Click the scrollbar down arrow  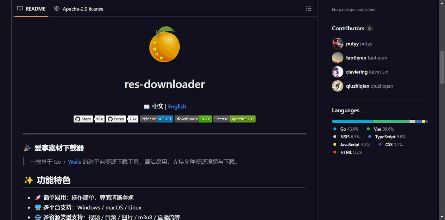[x=442, y=217]
